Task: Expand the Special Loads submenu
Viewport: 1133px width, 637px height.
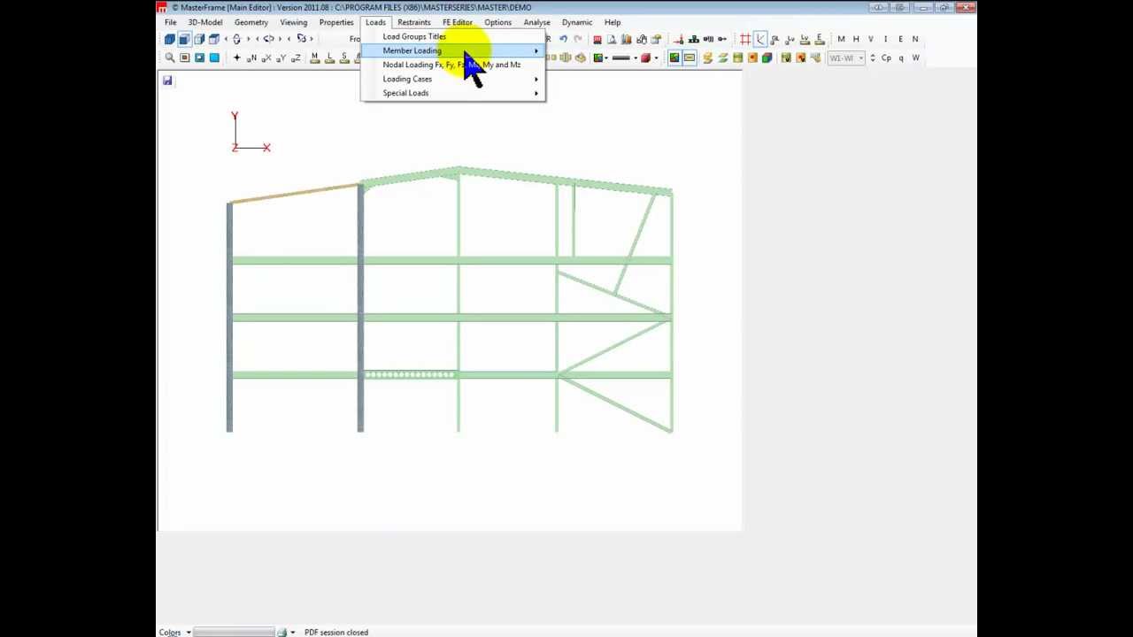Action: [453, 93]
